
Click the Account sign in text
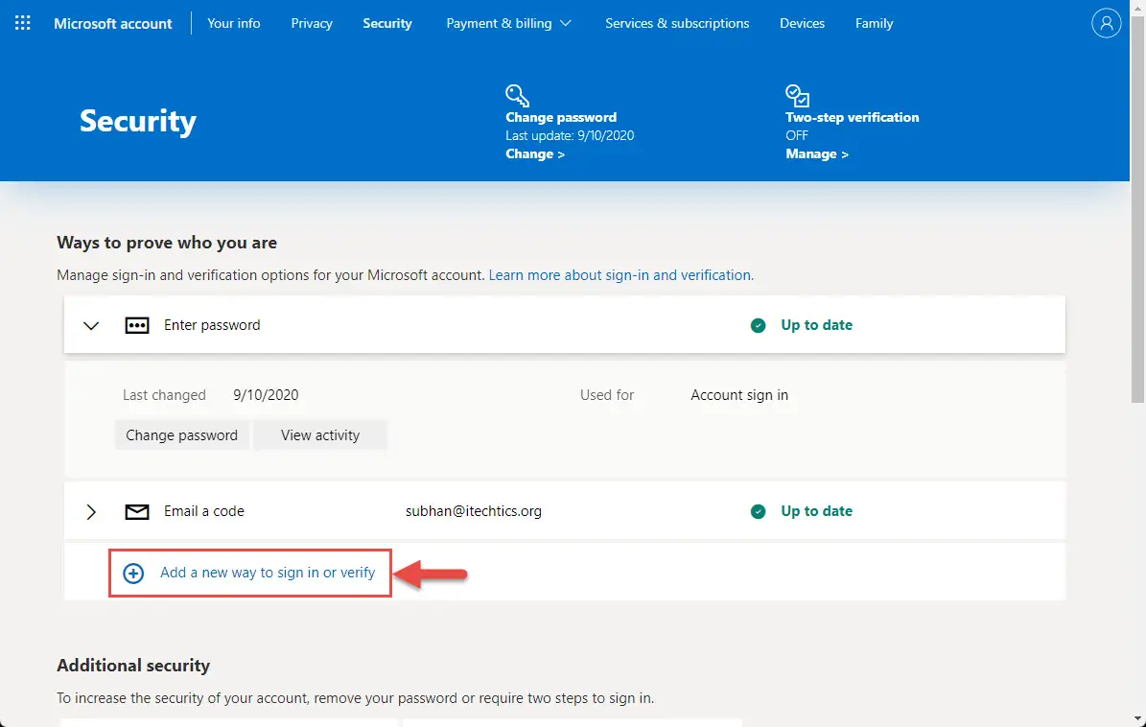click(739, 395)
